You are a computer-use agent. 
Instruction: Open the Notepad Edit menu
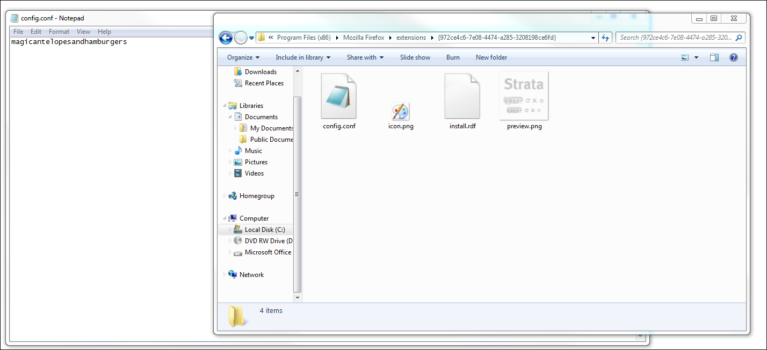pos(36,32)
